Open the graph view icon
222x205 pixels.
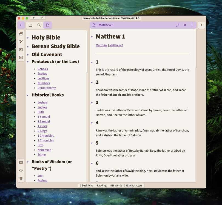pos(21,42)
